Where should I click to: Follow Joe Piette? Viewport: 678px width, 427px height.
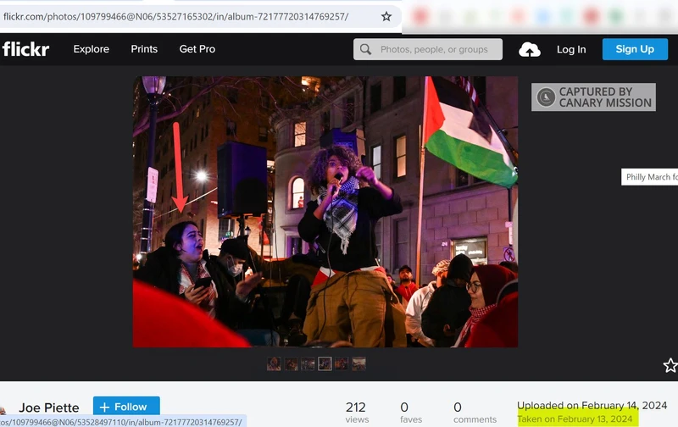(126, 407)
